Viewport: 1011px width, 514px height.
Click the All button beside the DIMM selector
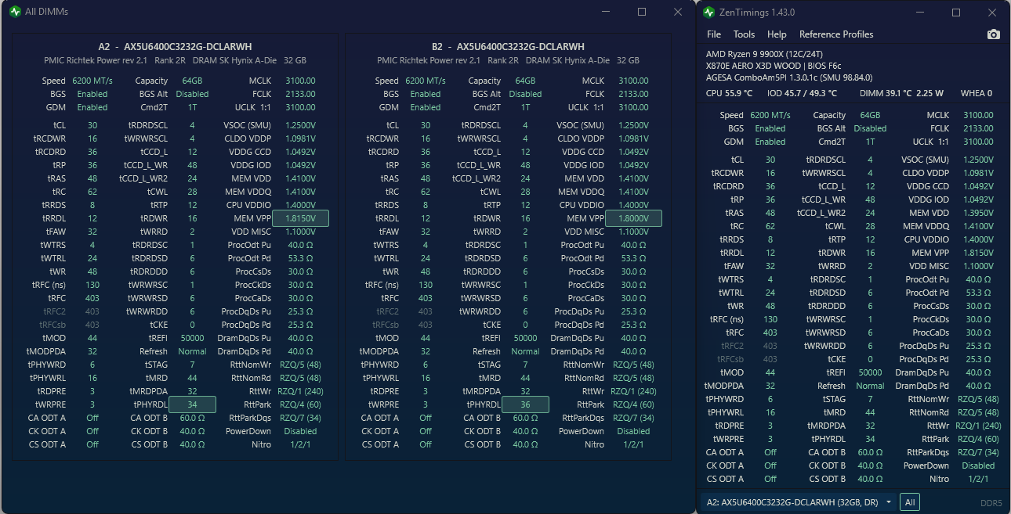pos(910,502)
